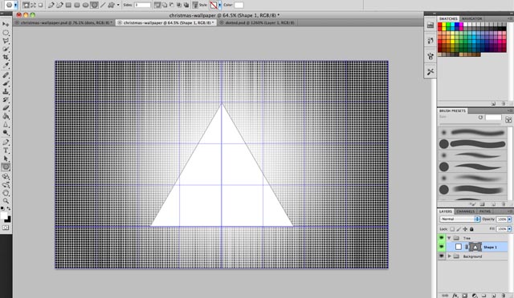Select the Elliptical Marquee tool
The height and width of the screenshot is (298, 514).
pos(6,33)
